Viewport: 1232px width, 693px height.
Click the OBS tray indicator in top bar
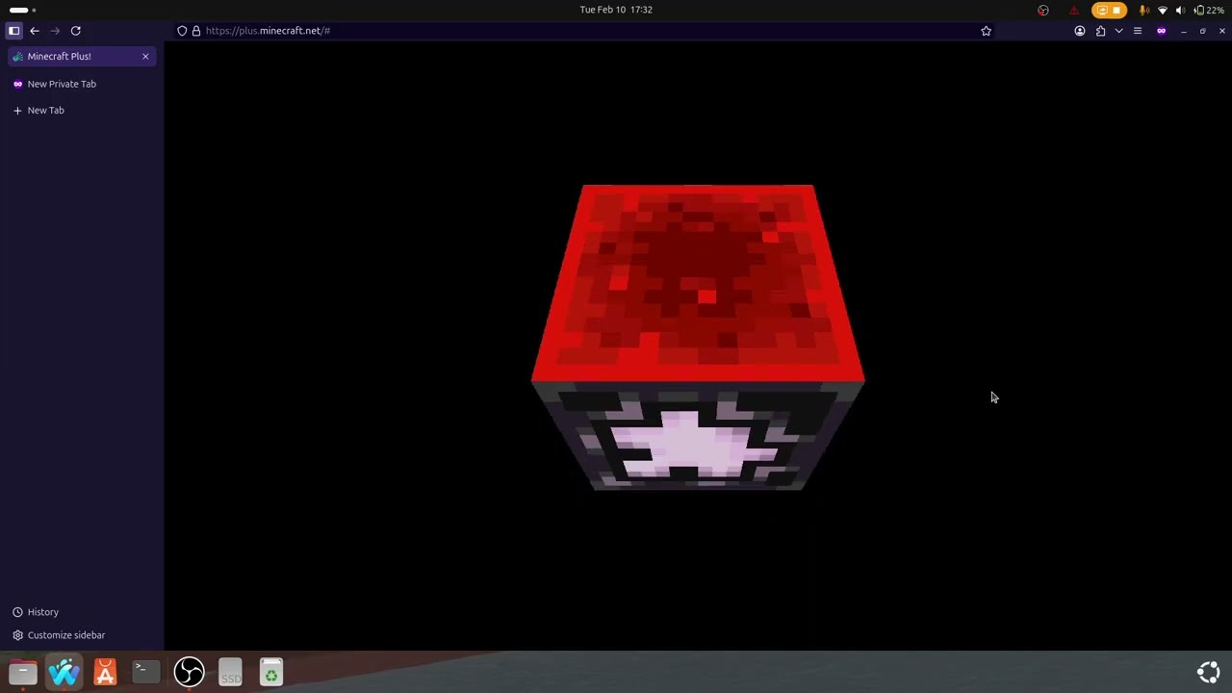click(x=1043, y=10)
